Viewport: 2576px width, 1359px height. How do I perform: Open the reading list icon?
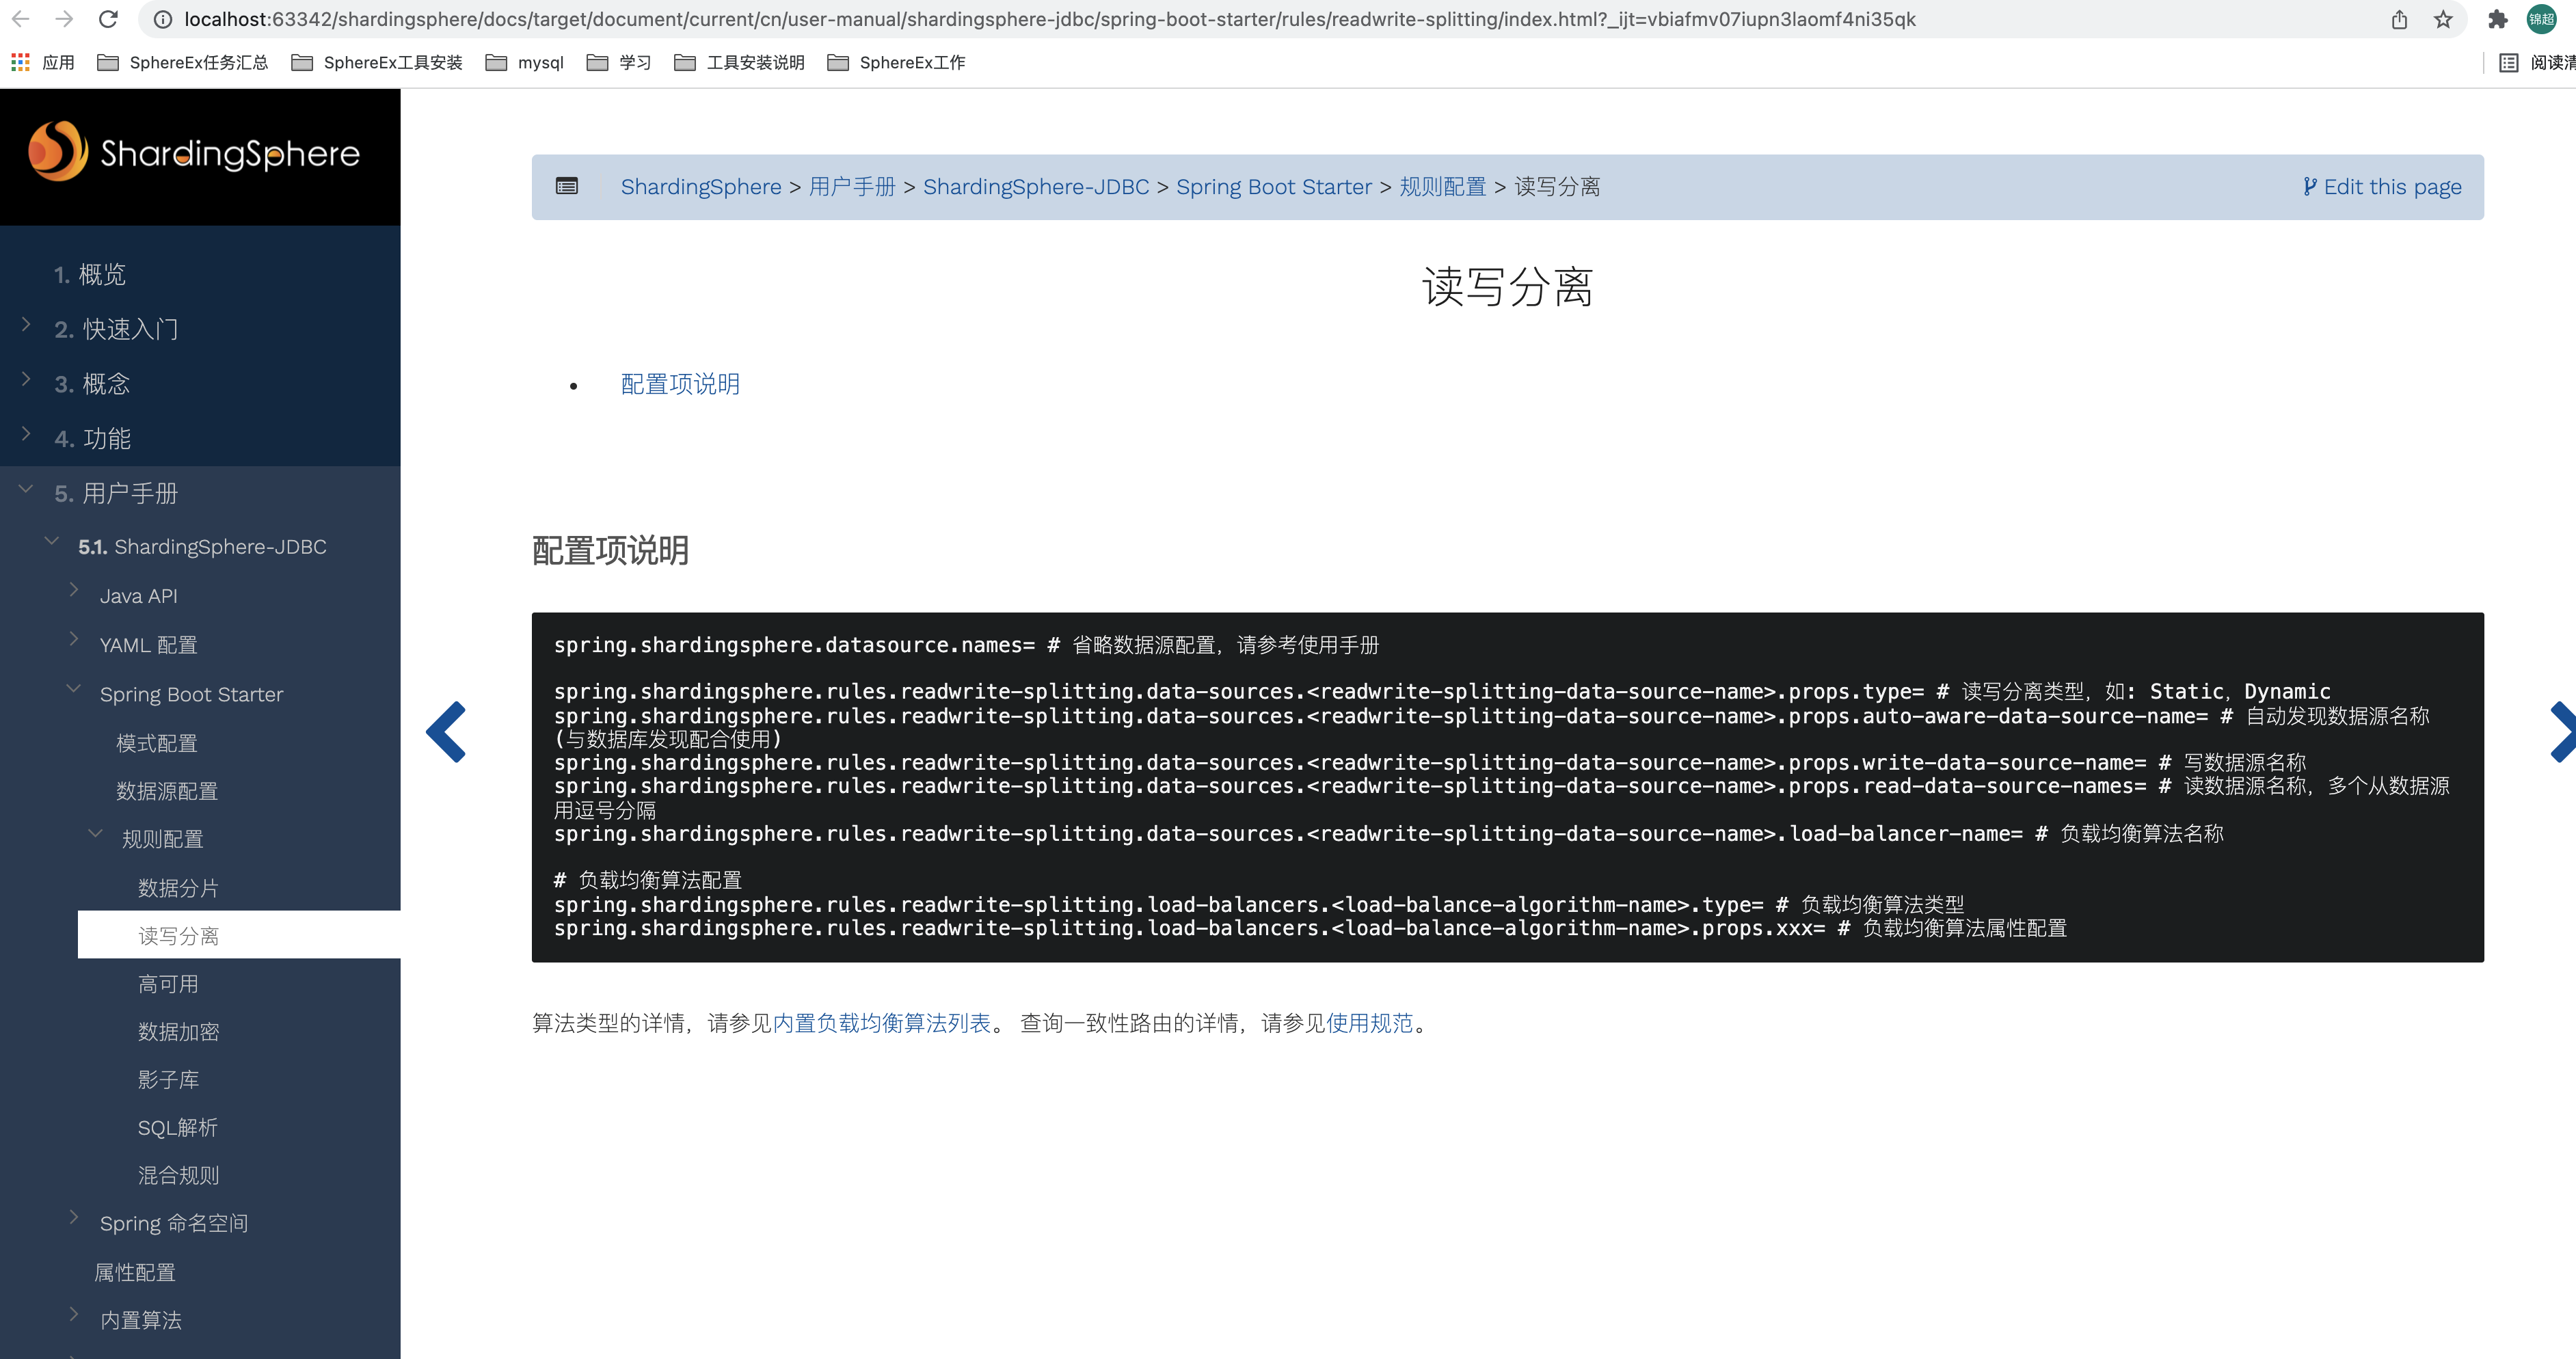pos(2509,63)
